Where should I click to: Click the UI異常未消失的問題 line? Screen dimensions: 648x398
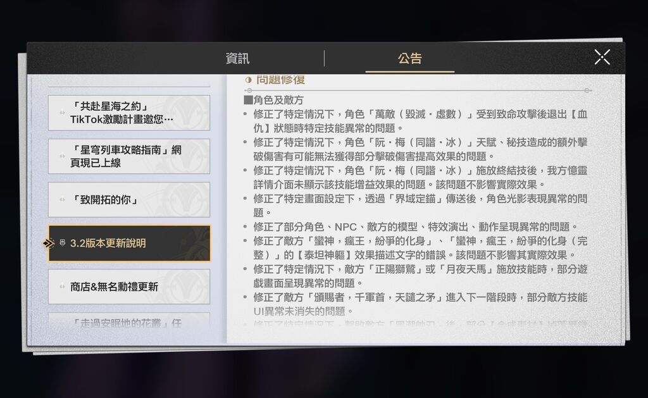303,311
